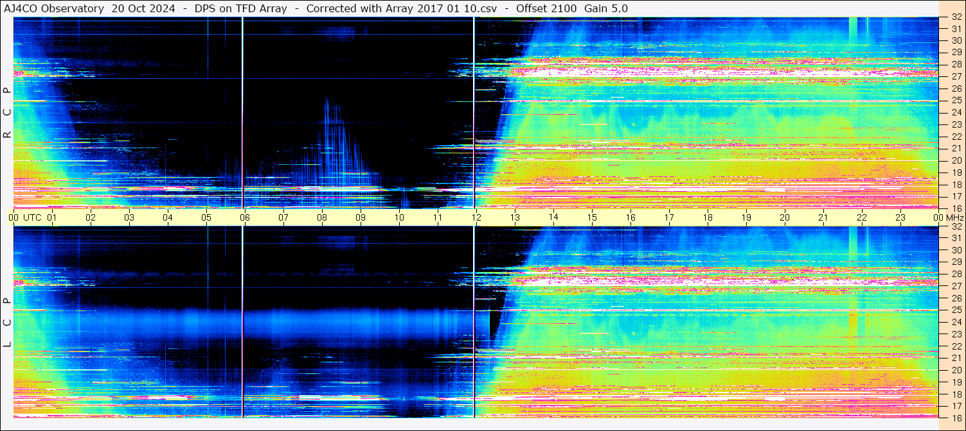Click the 09 hour label on the time axis
The width and height of the screenshot is (966, 431).
[360, 217]
